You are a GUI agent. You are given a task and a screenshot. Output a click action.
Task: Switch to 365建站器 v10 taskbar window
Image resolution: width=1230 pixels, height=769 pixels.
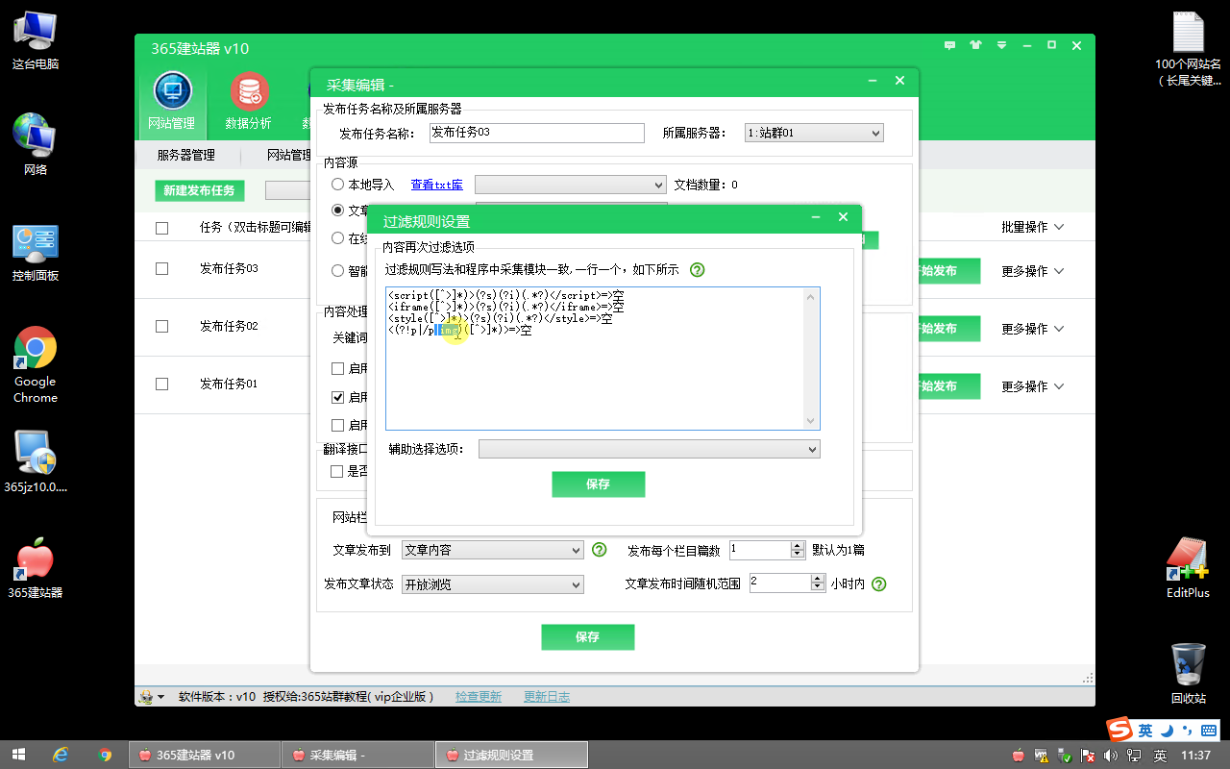point(203,756)
